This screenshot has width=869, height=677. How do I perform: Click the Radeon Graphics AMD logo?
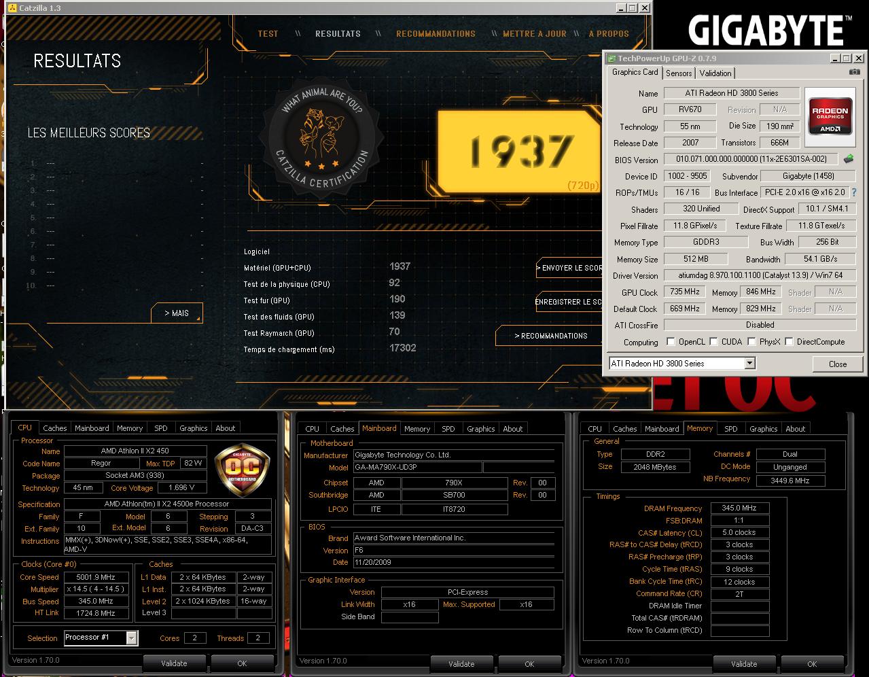(830, 117)
